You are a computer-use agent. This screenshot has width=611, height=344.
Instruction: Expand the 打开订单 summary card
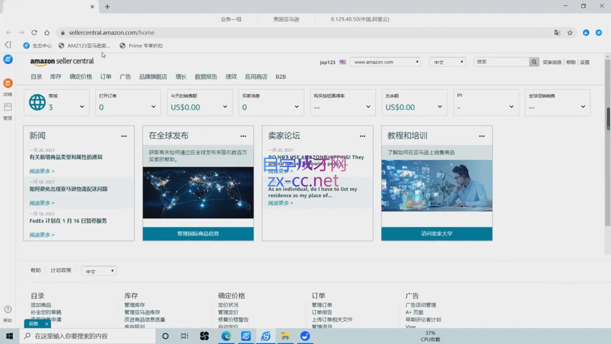click(154, 107)
